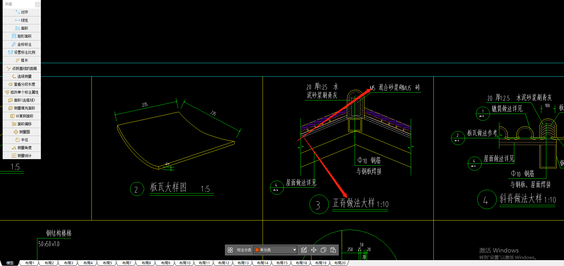Open 设置标注比例 annotation scale setting
The width and height of the screenshot is (564, 266).
22,52
